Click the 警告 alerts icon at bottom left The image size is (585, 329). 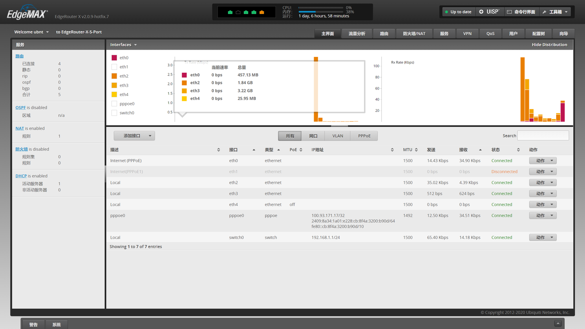coord(33,324)
